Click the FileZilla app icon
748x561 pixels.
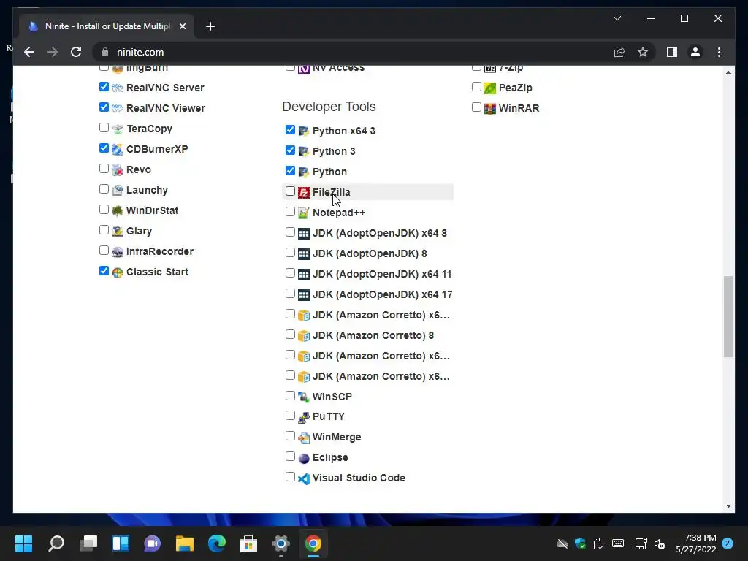click(303, 192)
